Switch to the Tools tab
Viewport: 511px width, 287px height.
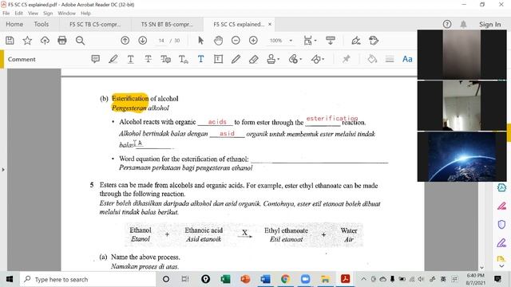tap(41, 24)
